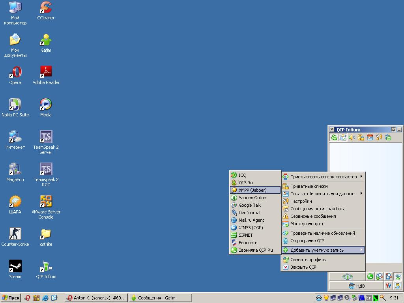Select ICQ in the account type submenu
The image size is (404, 303).
pos(255,175)
